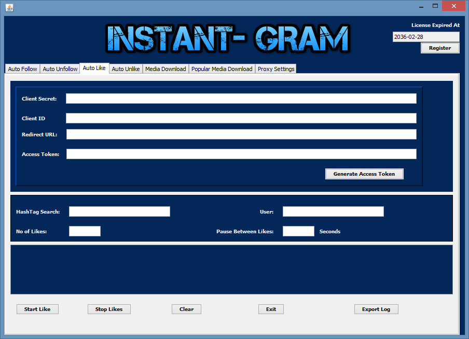Click the Clear button

click(x=186, y=309)
